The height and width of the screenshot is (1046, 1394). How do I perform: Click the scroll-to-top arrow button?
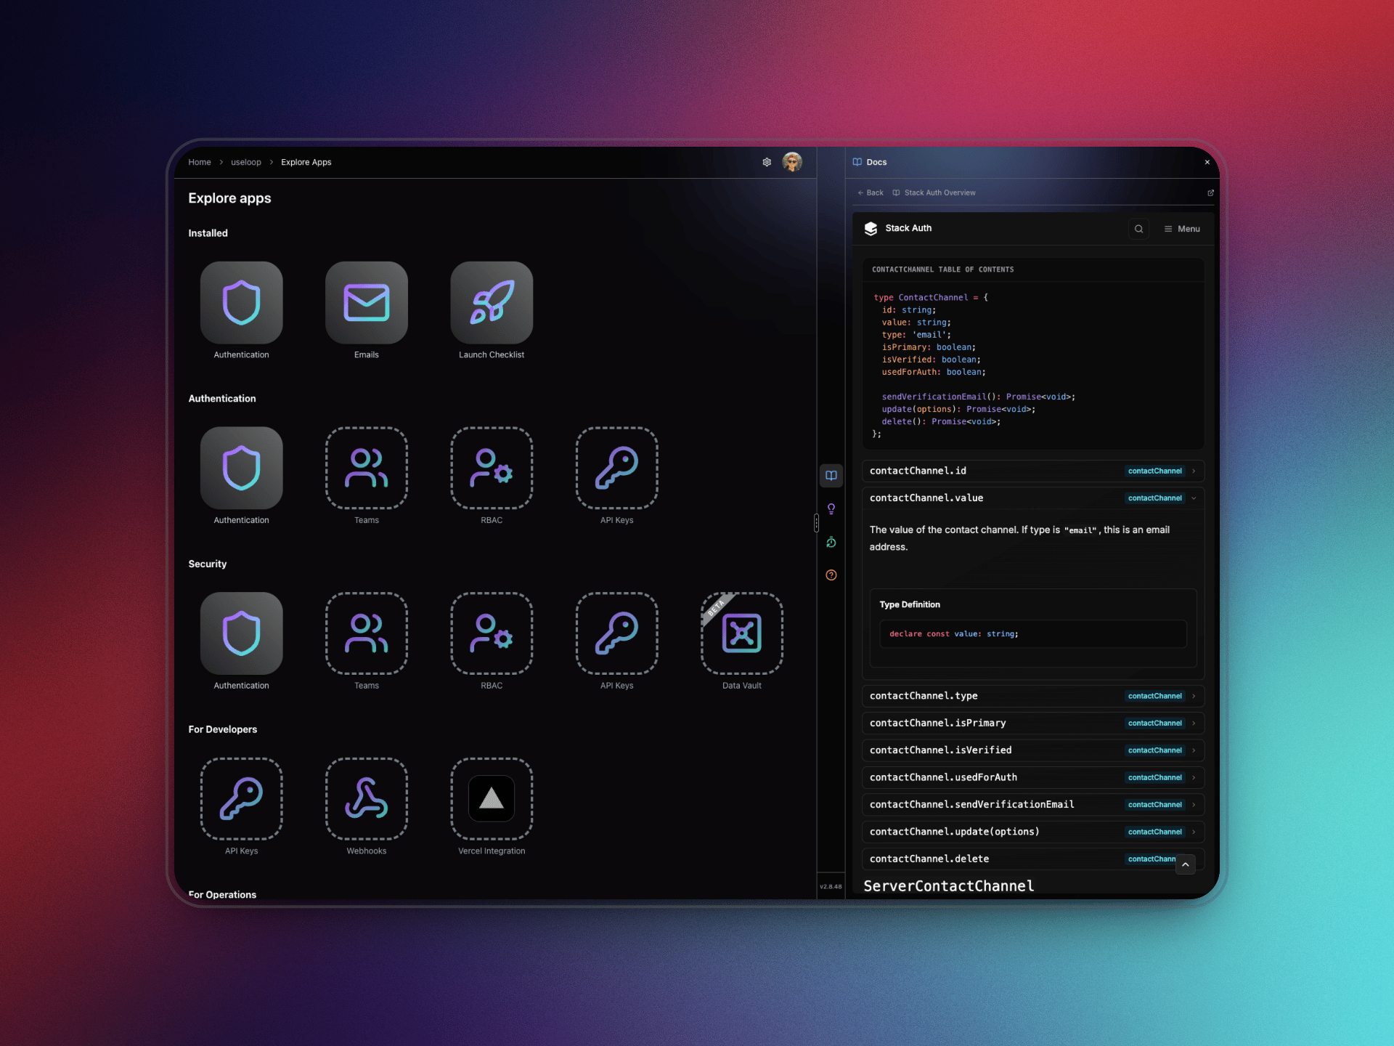tap(1185, 864)
